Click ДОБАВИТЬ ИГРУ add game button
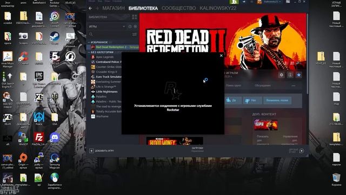Image resolution: width=346 pixels, height=195 pixels. click(102, 151)
